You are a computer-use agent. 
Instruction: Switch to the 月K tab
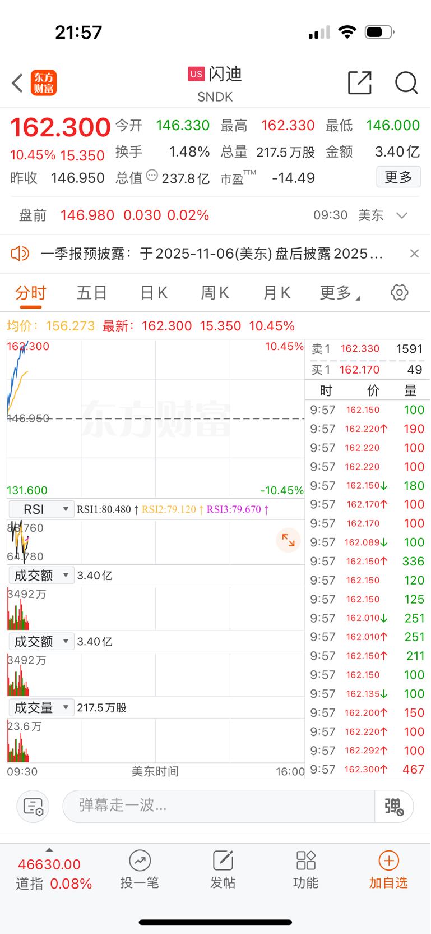[276, 293]
